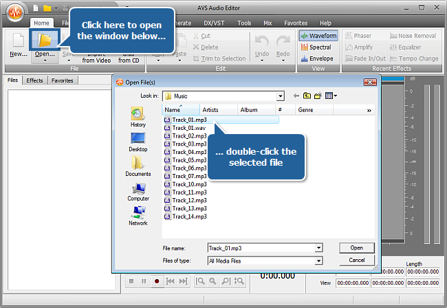Sort files by Artists column header
This screenshot has height=308, width=447.
click(x=219, y=110)
